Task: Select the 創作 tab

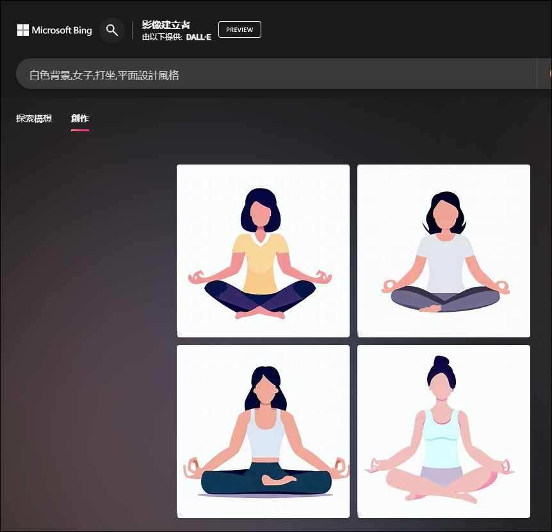Action: (x=80, y=118)
